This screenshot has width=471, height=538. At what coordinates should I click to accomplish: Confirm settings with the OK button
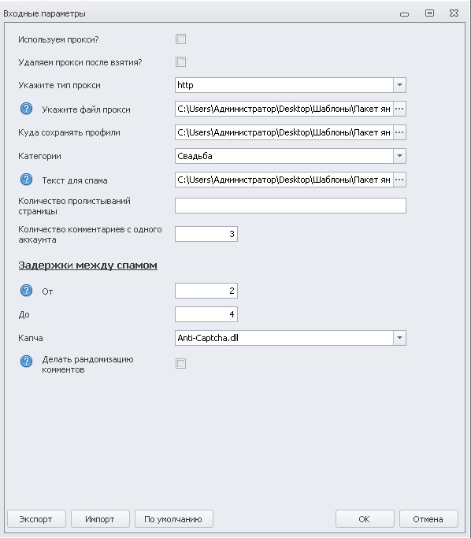point(365,519)
